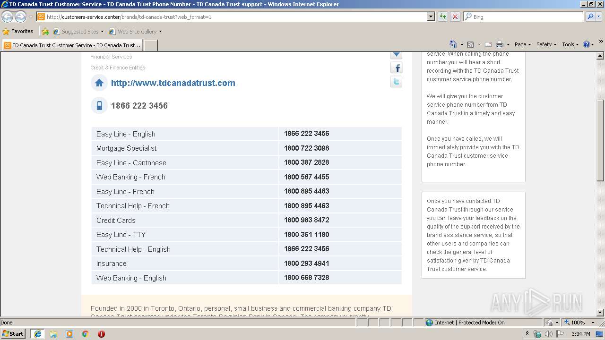
Task: Click the page scrollbar down arrow
Action: point(600,313)
